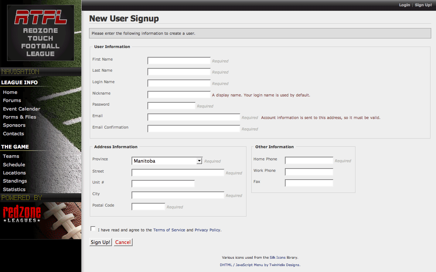Check the Terms of Service agreement checkbox
This screenshot has width=436, height=272.
[93, 229]
